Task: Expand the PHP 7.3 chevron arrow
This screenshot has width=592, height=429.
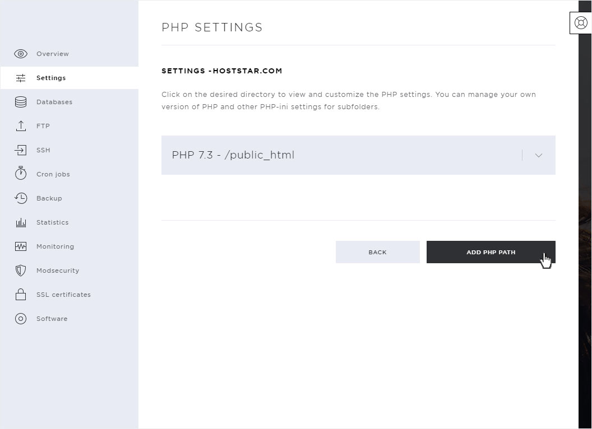Action: click(x=539, y=156)
